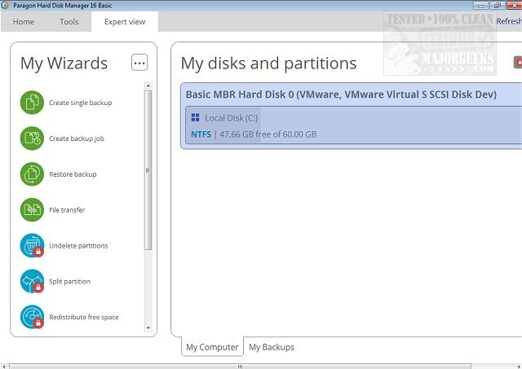
Task: Click the wizards list scroll down arrow
Action: coord(148,327)
